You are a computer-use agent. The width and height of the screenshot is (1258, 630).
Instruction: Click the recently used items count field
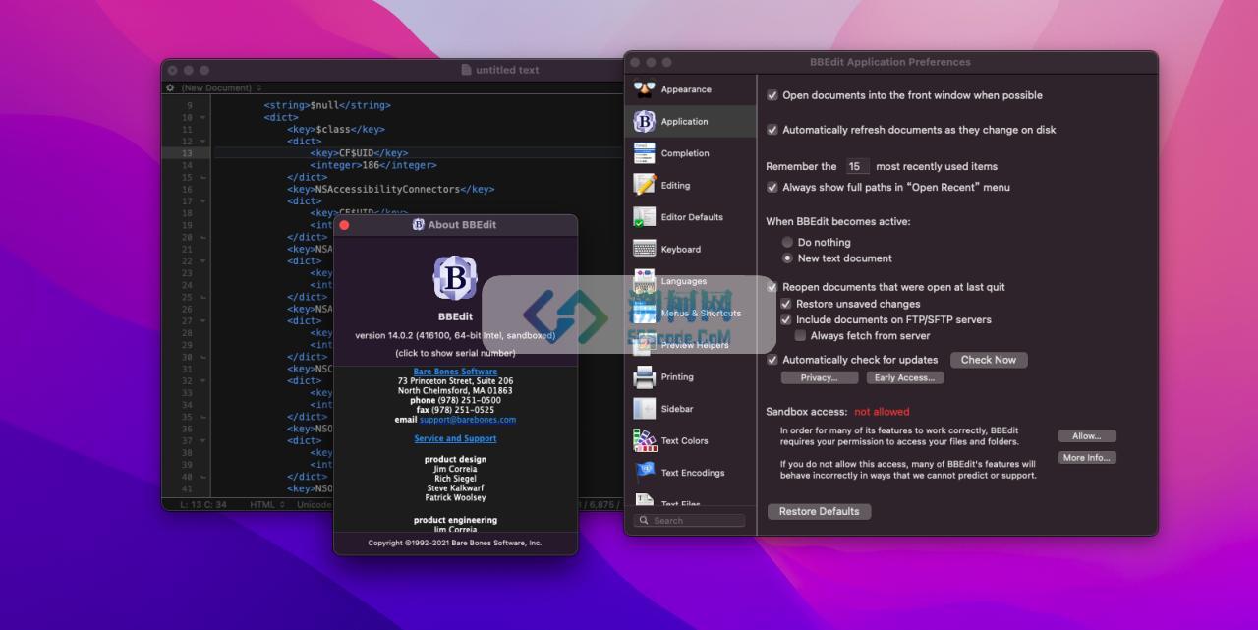(858, 167)
